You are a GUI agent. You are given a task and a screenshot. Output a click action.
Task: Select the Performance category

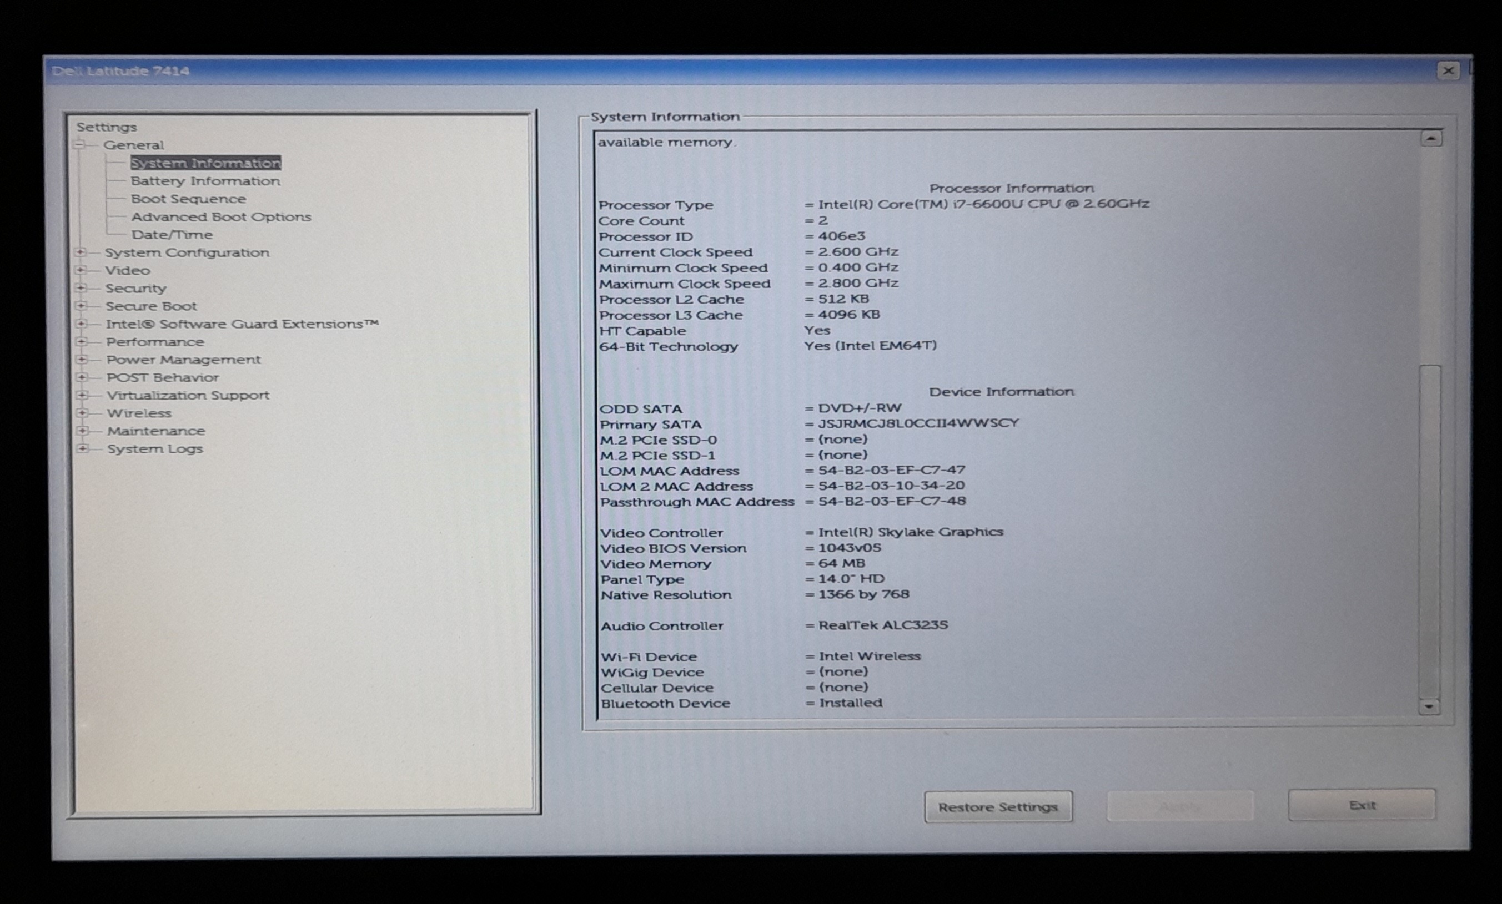click(155, 342)
